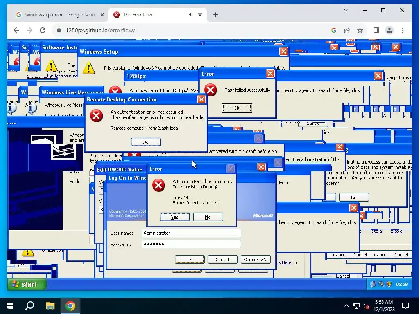This screenshot has width=419, height=314.
Task: Click OK in the Log On to Windows dialog
Action: [189, 260]
